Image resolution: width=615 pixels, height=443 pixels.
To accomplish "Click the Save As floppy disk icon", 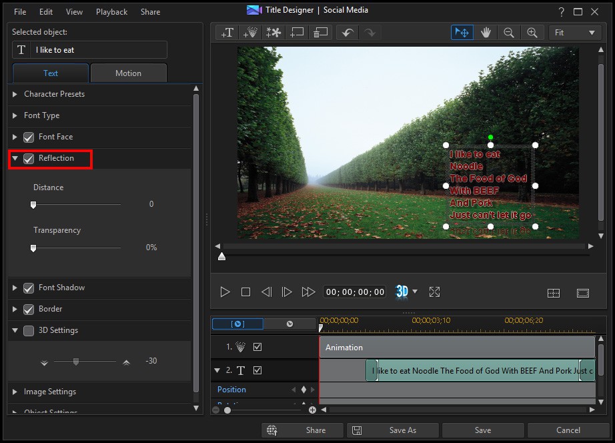I will (357, 430).
